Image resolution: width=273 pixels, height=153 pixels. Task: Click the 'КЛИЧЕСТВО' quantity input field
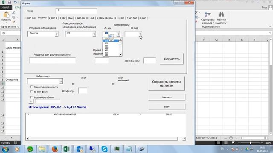coord(150,60)
